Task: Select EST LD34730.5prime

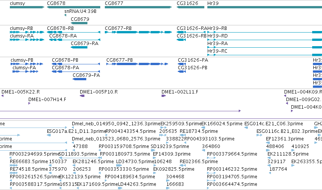Action: pyautogui.click(x=135, y=162)
